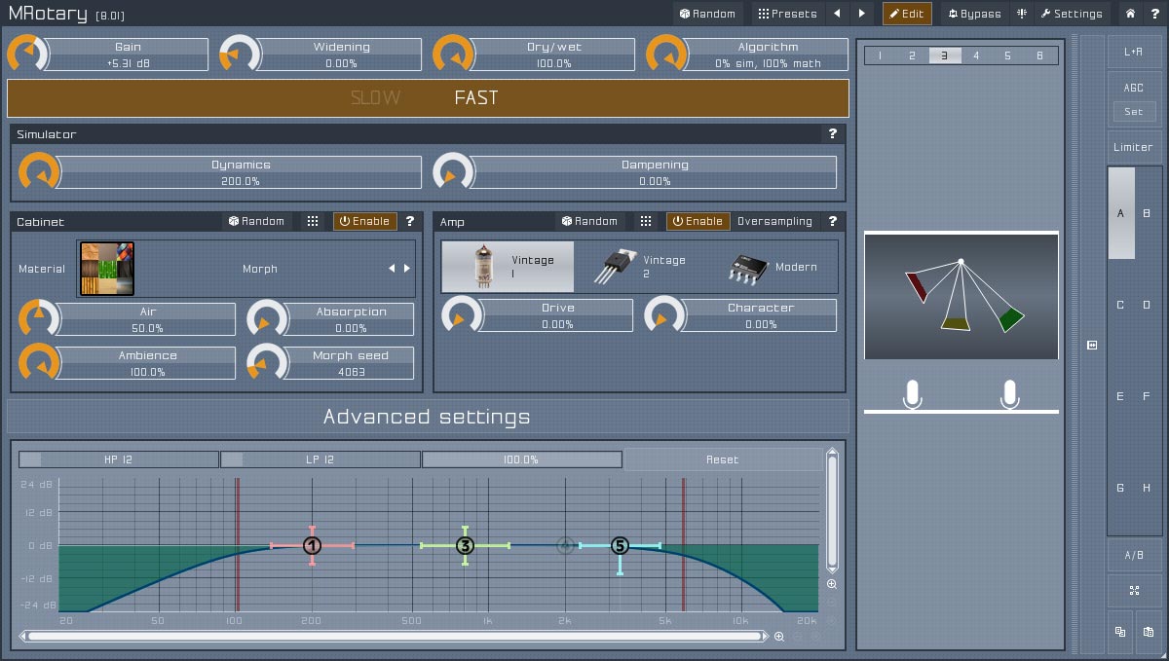The image size is (1169, 661).
Task: Select the Vintage 1 tube amp
Action: [508, 267]
